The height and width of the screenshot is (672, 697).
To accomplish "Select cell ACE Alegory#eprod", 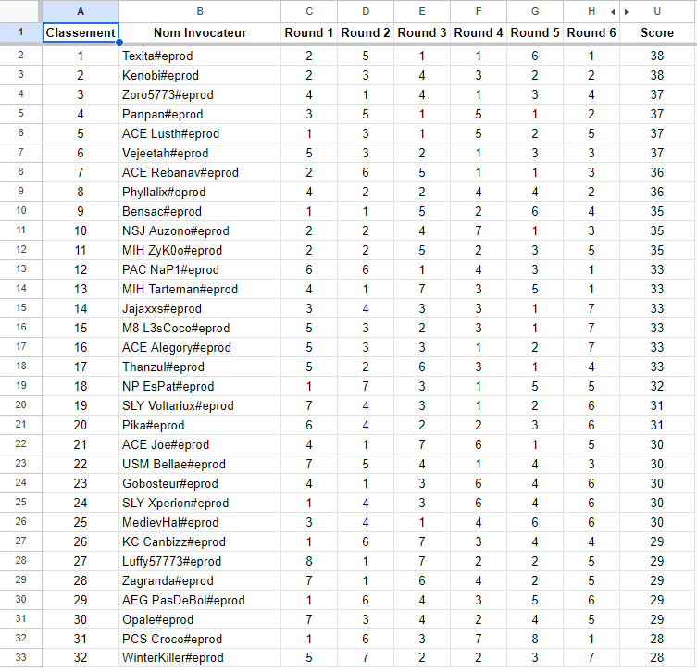I will pyautogui.click(x=200, y=347).
